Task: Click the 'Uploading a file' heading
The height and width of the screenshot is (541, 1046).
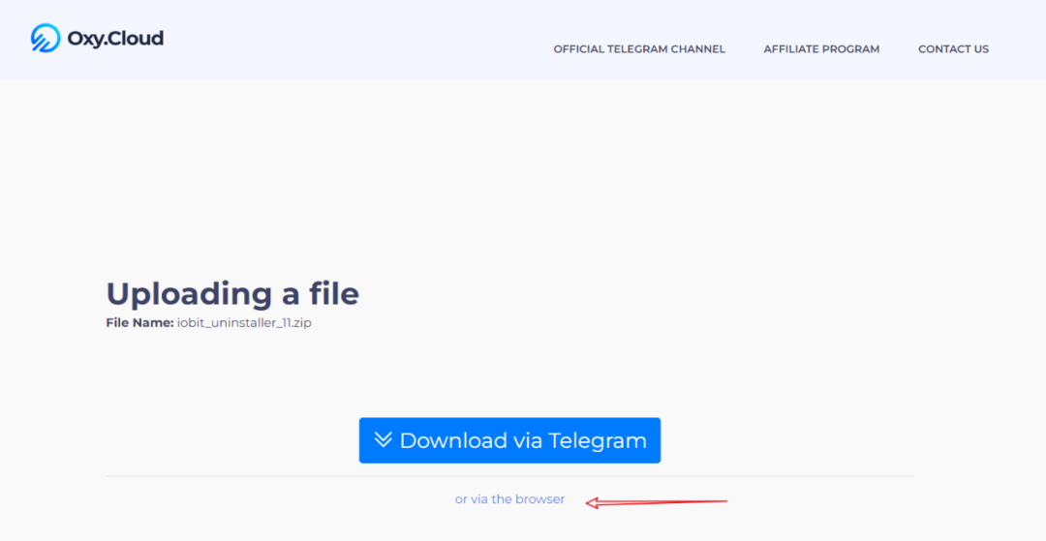Action: pyautogui.click(x=232, y=293)
